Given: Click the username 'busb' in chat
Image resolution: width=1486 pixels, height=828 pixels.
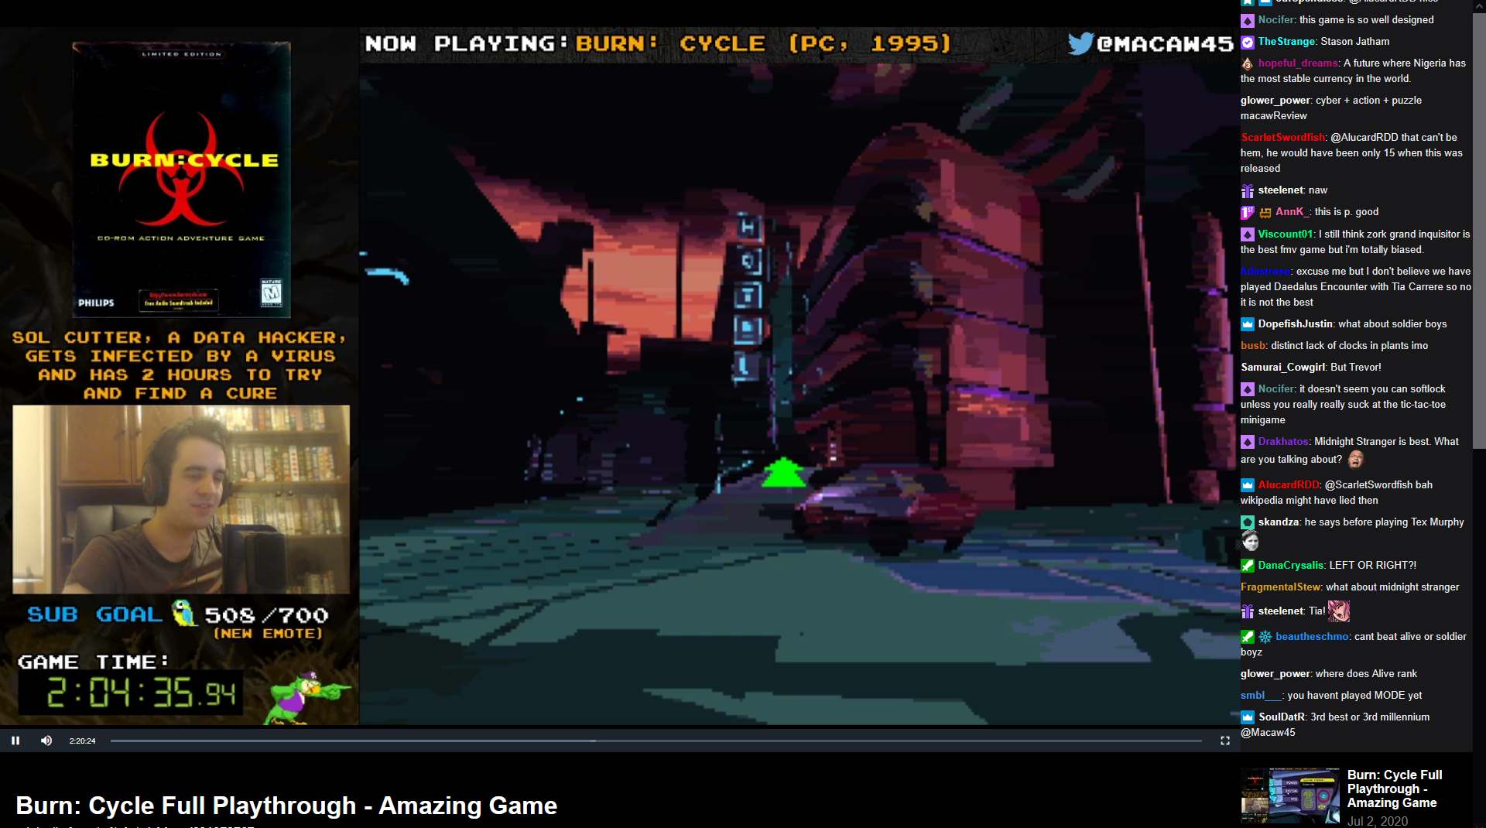Looking at the screenshot, I should click(x=1253, y=346).
